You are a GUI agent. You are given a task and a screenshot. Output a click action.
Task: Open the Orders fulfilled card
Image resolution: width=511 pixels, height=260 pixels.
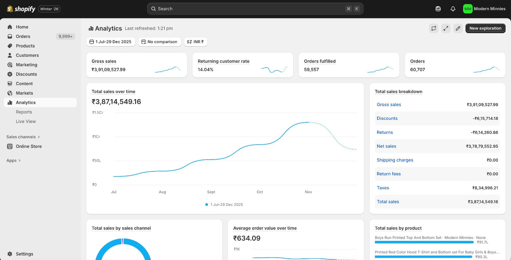point(349,65)
